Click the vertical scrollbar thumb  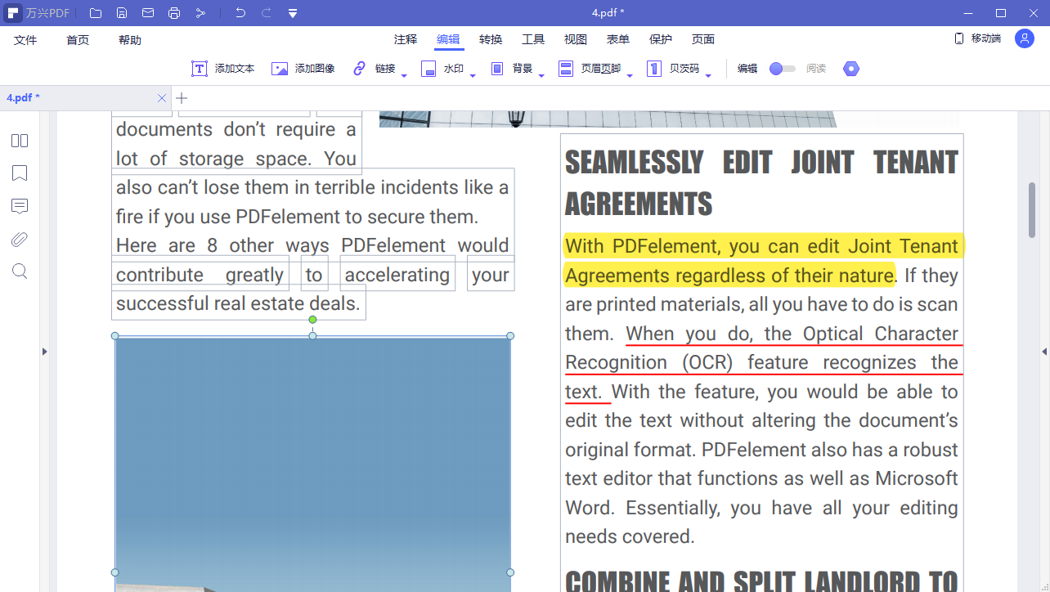(1032, 209)
